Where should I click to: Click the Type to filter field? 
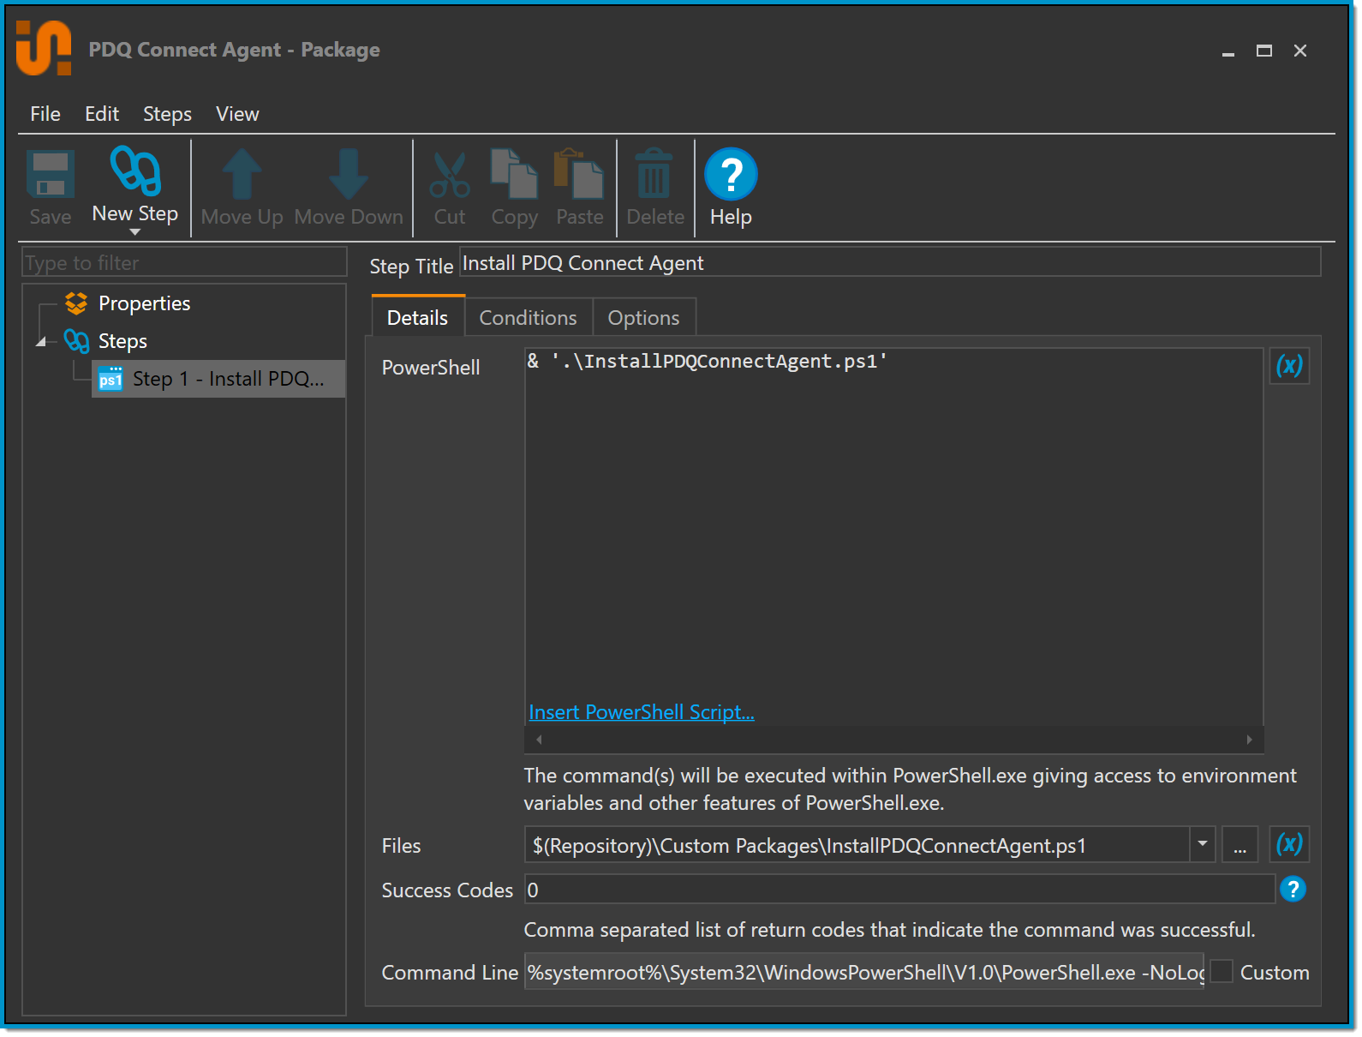point(184,263)
